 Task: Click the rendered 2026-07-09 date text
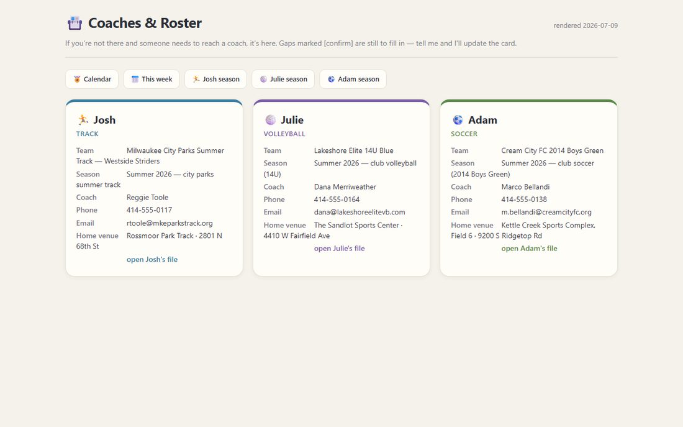pyautogui.click(x=586, y=25)
